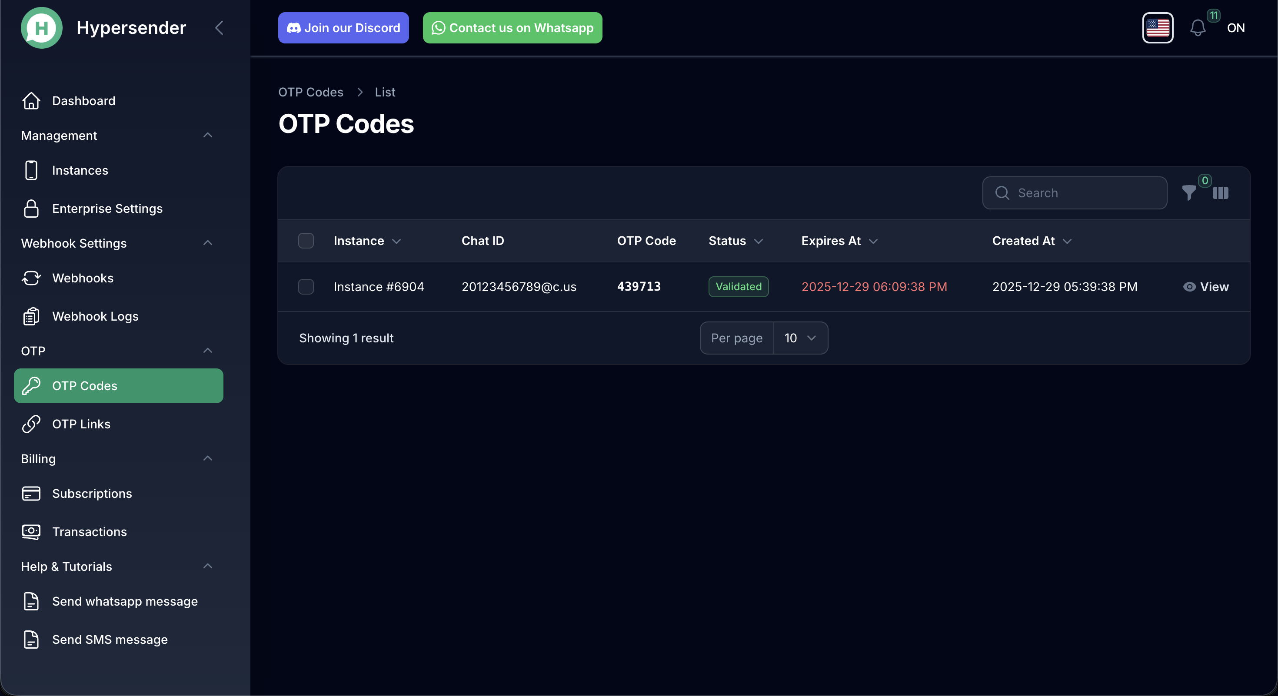Click inside the Search field
The image size is (1278, 696).
tap(1074, 193)
